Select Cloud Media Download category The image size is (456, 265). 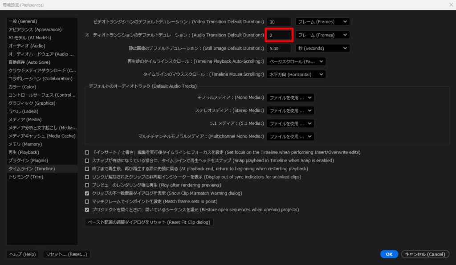tap(42, 70)
